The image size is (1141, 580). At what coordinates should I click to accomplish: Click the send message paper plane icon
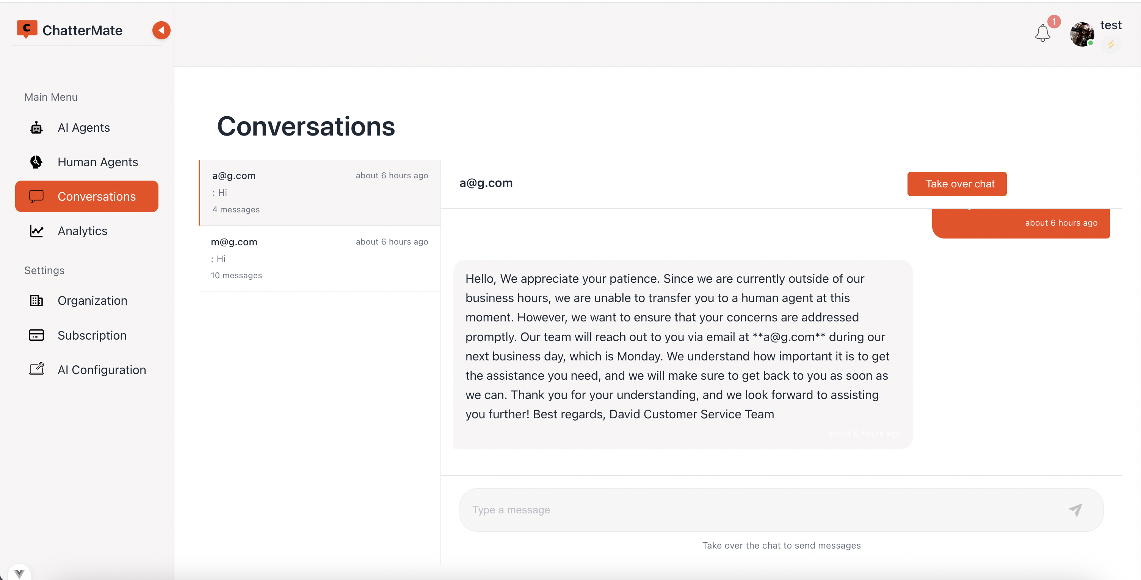point(1075,510)
